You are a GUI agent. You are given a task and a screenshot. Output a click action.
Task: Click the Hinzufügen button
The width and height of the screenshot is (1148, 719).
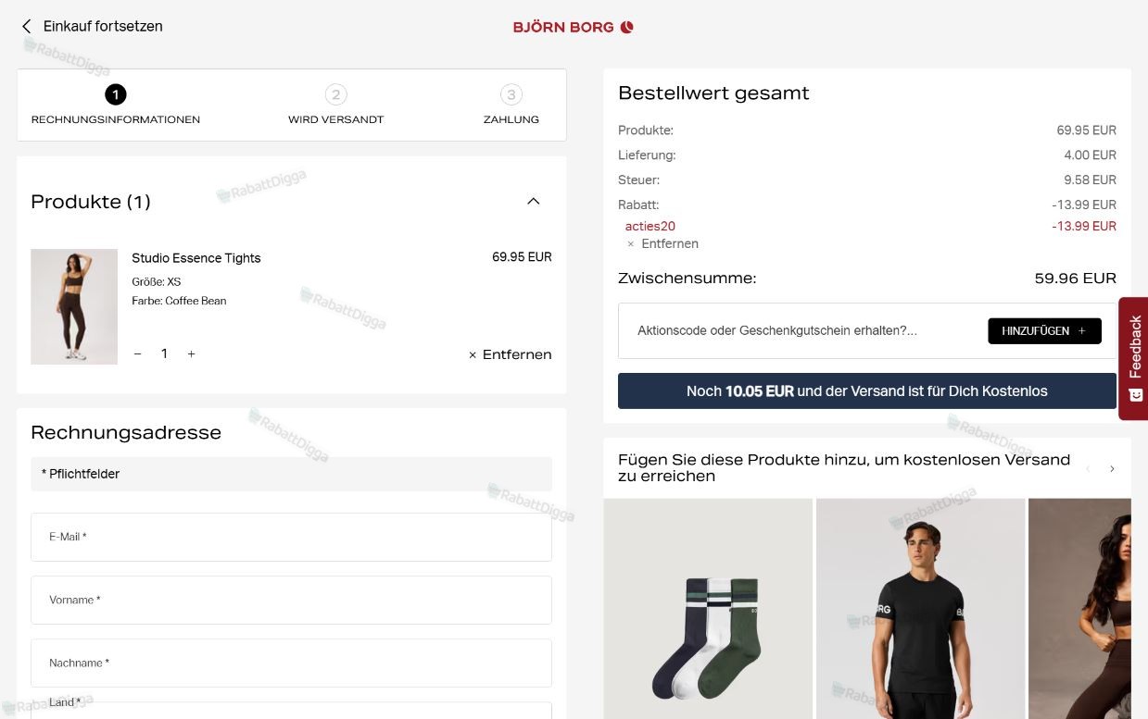pyautogui.click(x=1044, y=330)
